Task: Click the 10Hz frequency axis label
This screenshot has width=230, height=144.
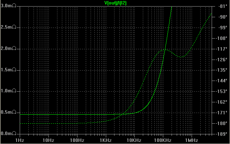Action: click(x=48, y=141)
